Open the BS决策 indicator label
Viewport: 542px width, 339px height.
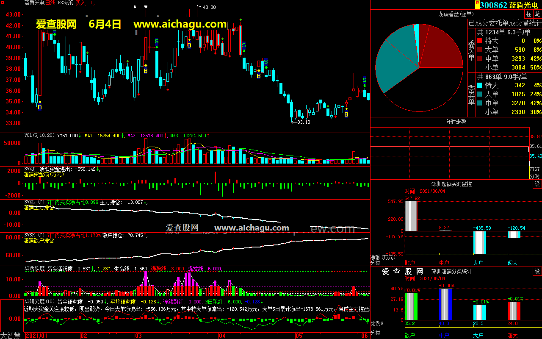tap(65, 3)
